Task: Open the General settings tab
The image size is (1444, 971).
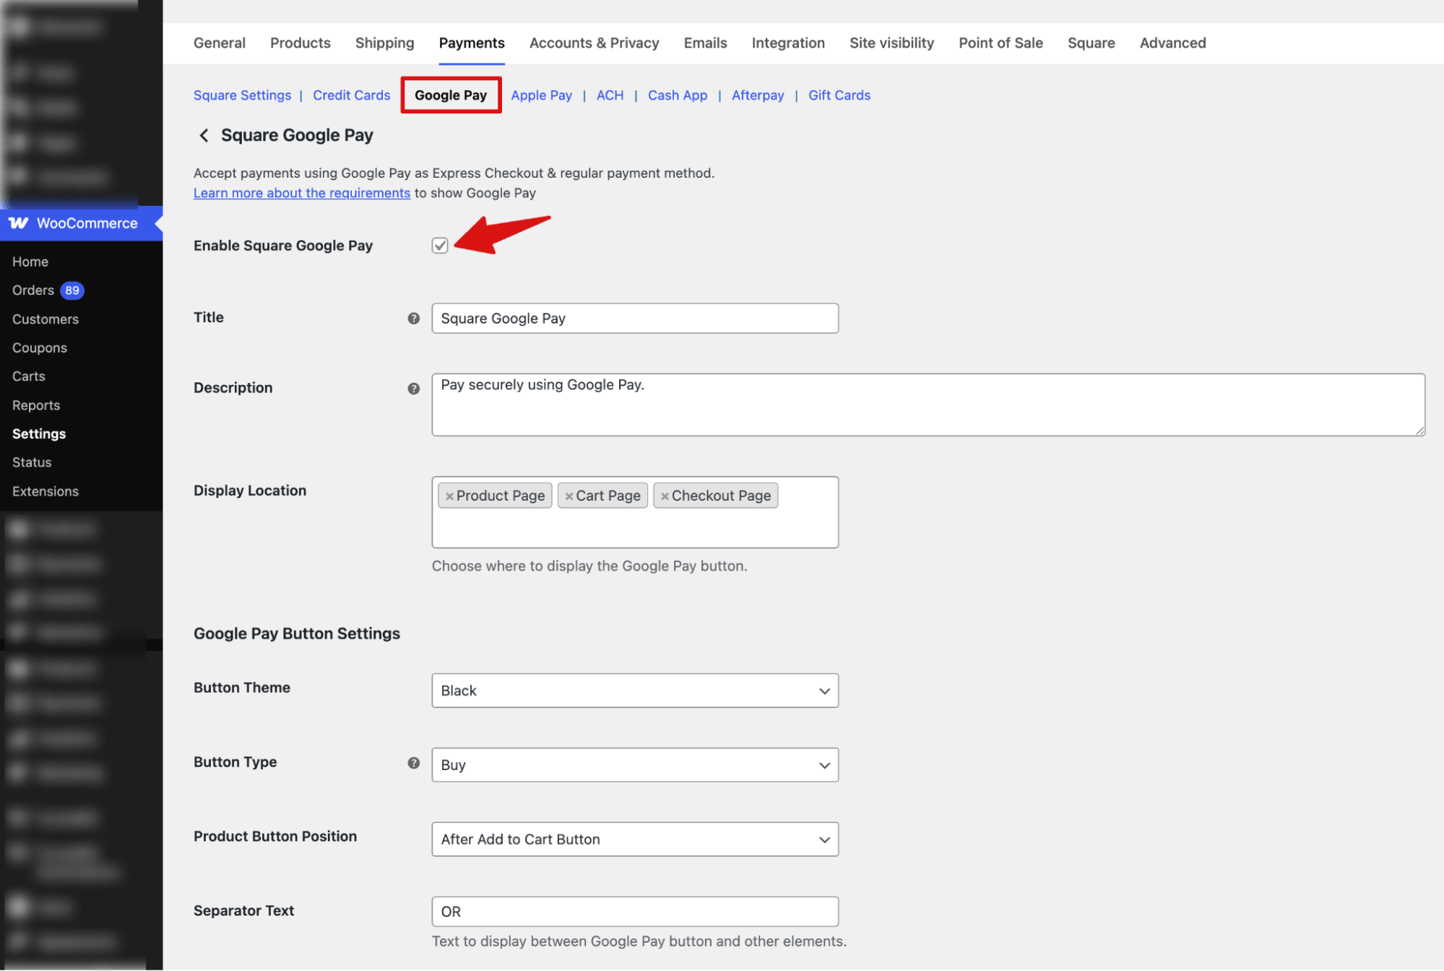Action: [220, 43]
